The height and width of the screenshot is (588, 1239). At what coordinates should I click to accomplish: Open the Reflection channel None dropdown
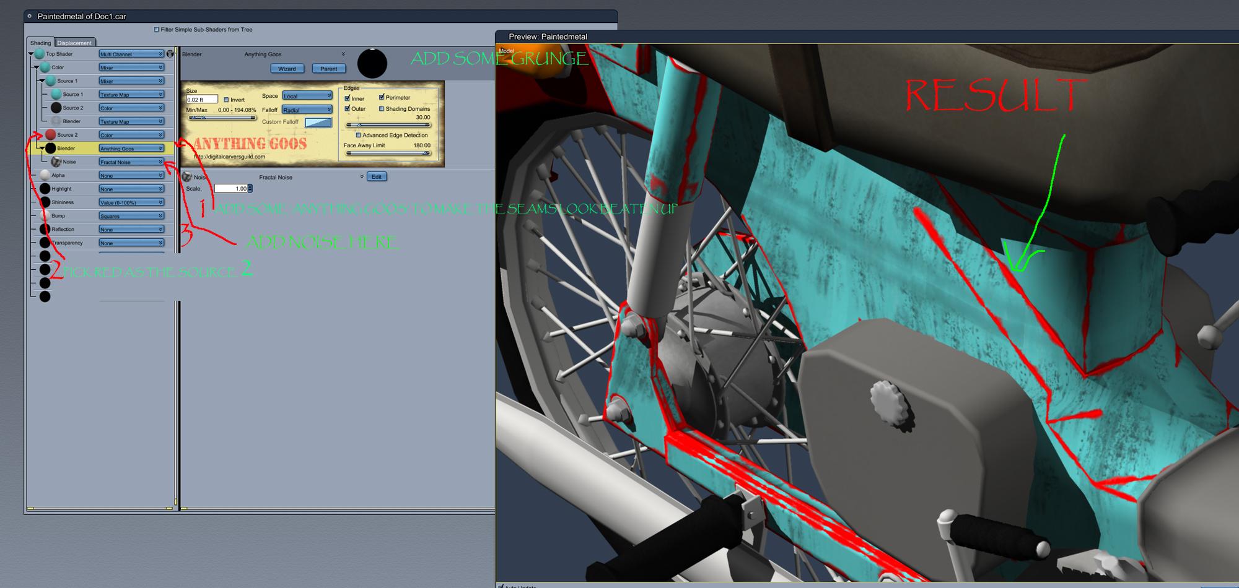coord(131,229)
